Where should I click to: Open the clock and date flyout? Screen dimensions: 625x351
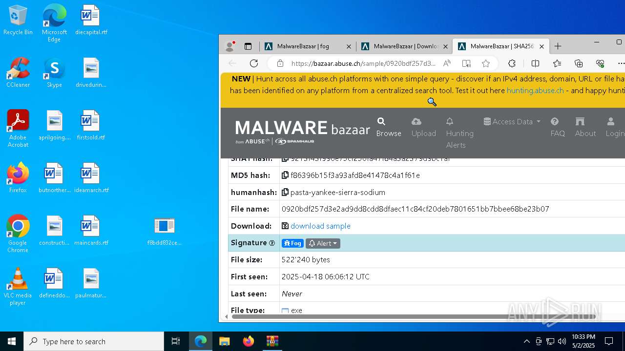(x=583, y=341)
